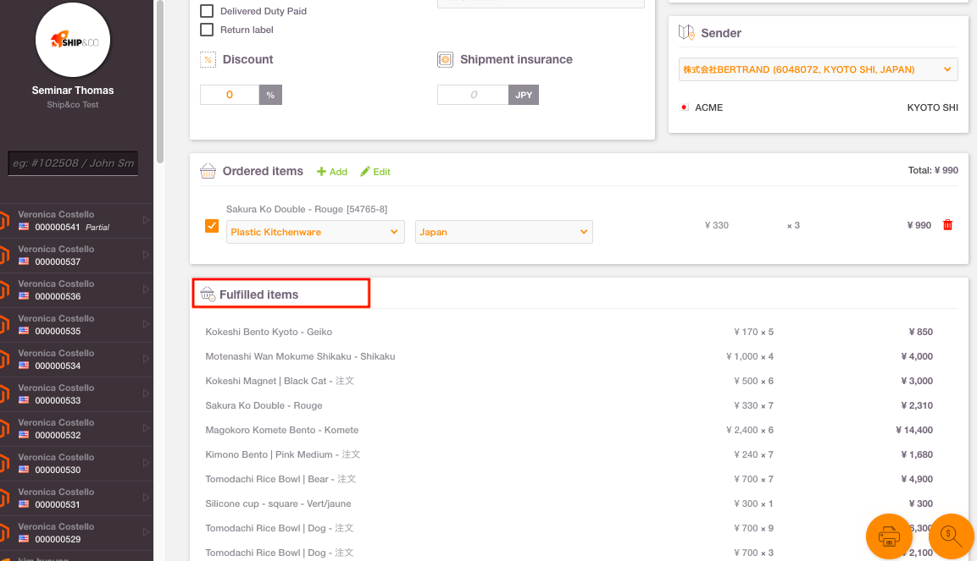Expand order 000000529 arrow
The width and height of the screenshot is (977, 561).
tap(146, 532)
